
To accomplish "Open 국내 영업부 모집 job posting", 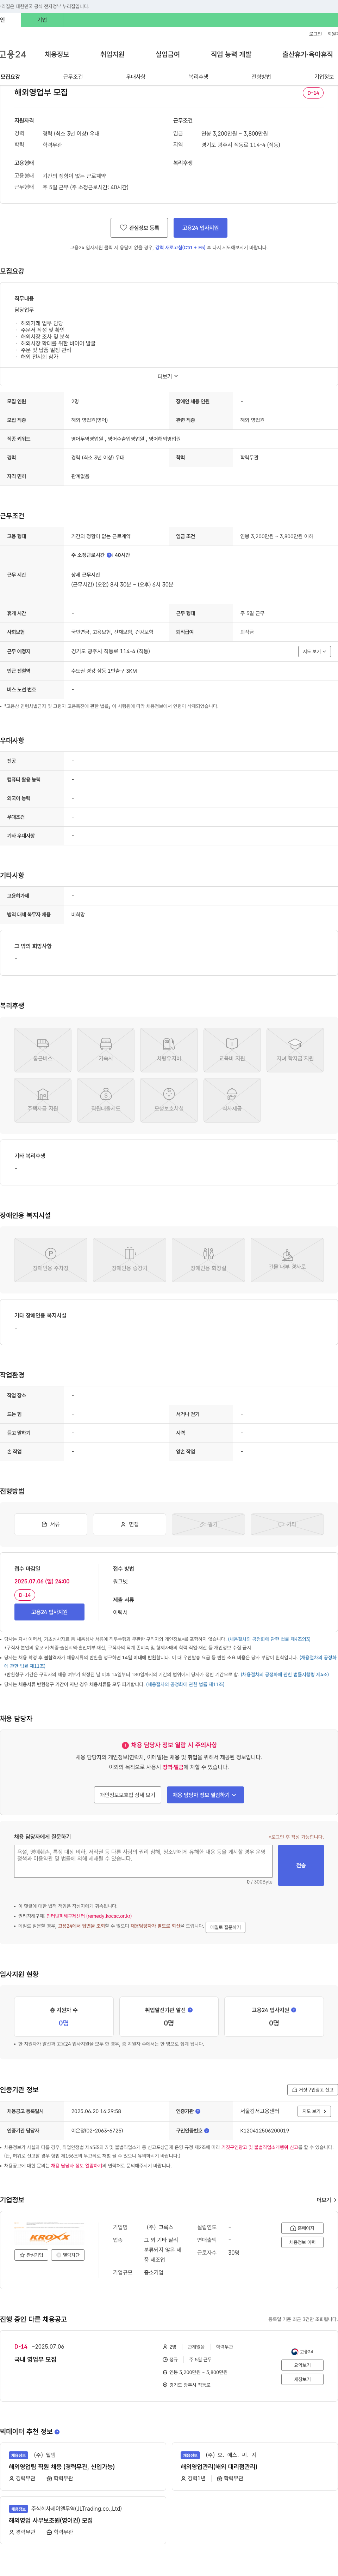I will 36,2359.
